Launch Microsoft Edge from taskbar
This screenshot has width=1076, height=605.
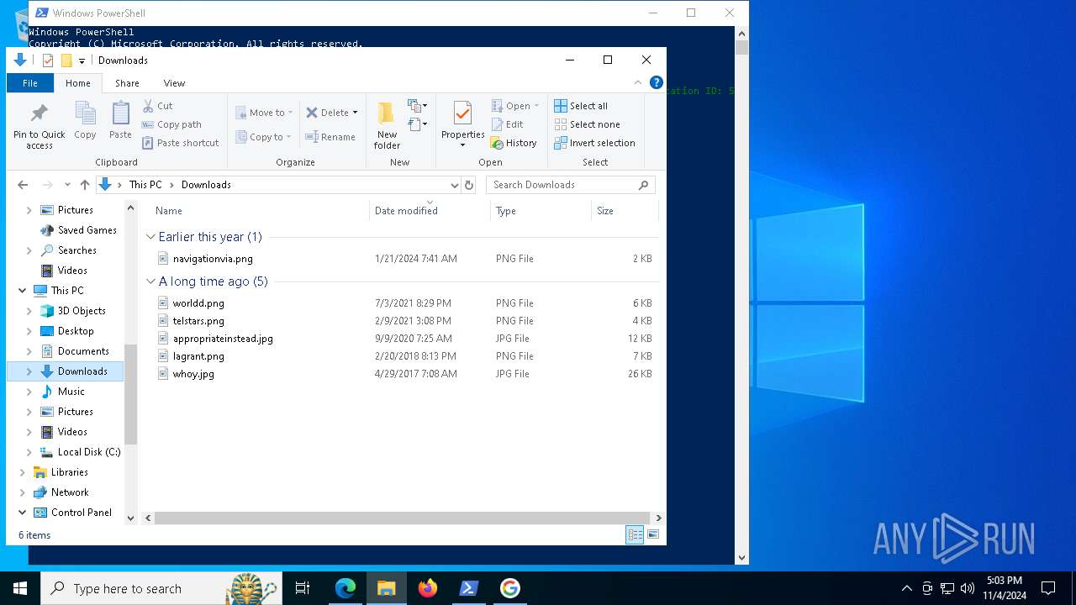[345, 588]
